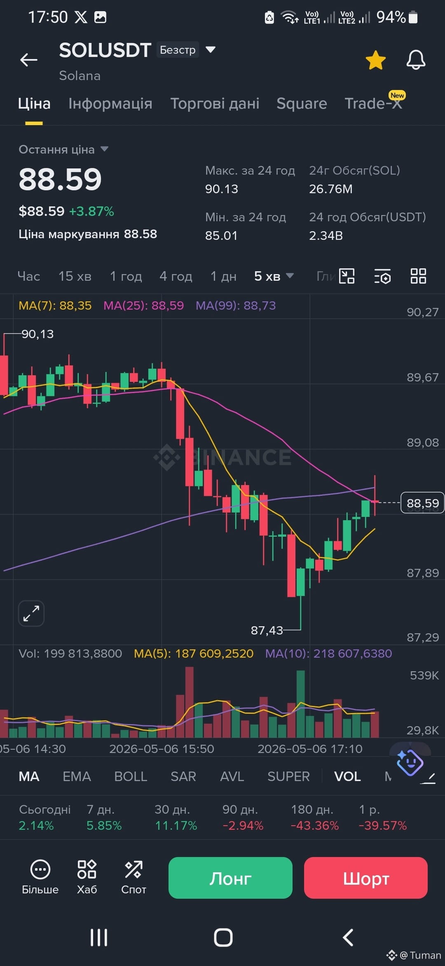Toggle the EMA indicator

pos(77,777)
